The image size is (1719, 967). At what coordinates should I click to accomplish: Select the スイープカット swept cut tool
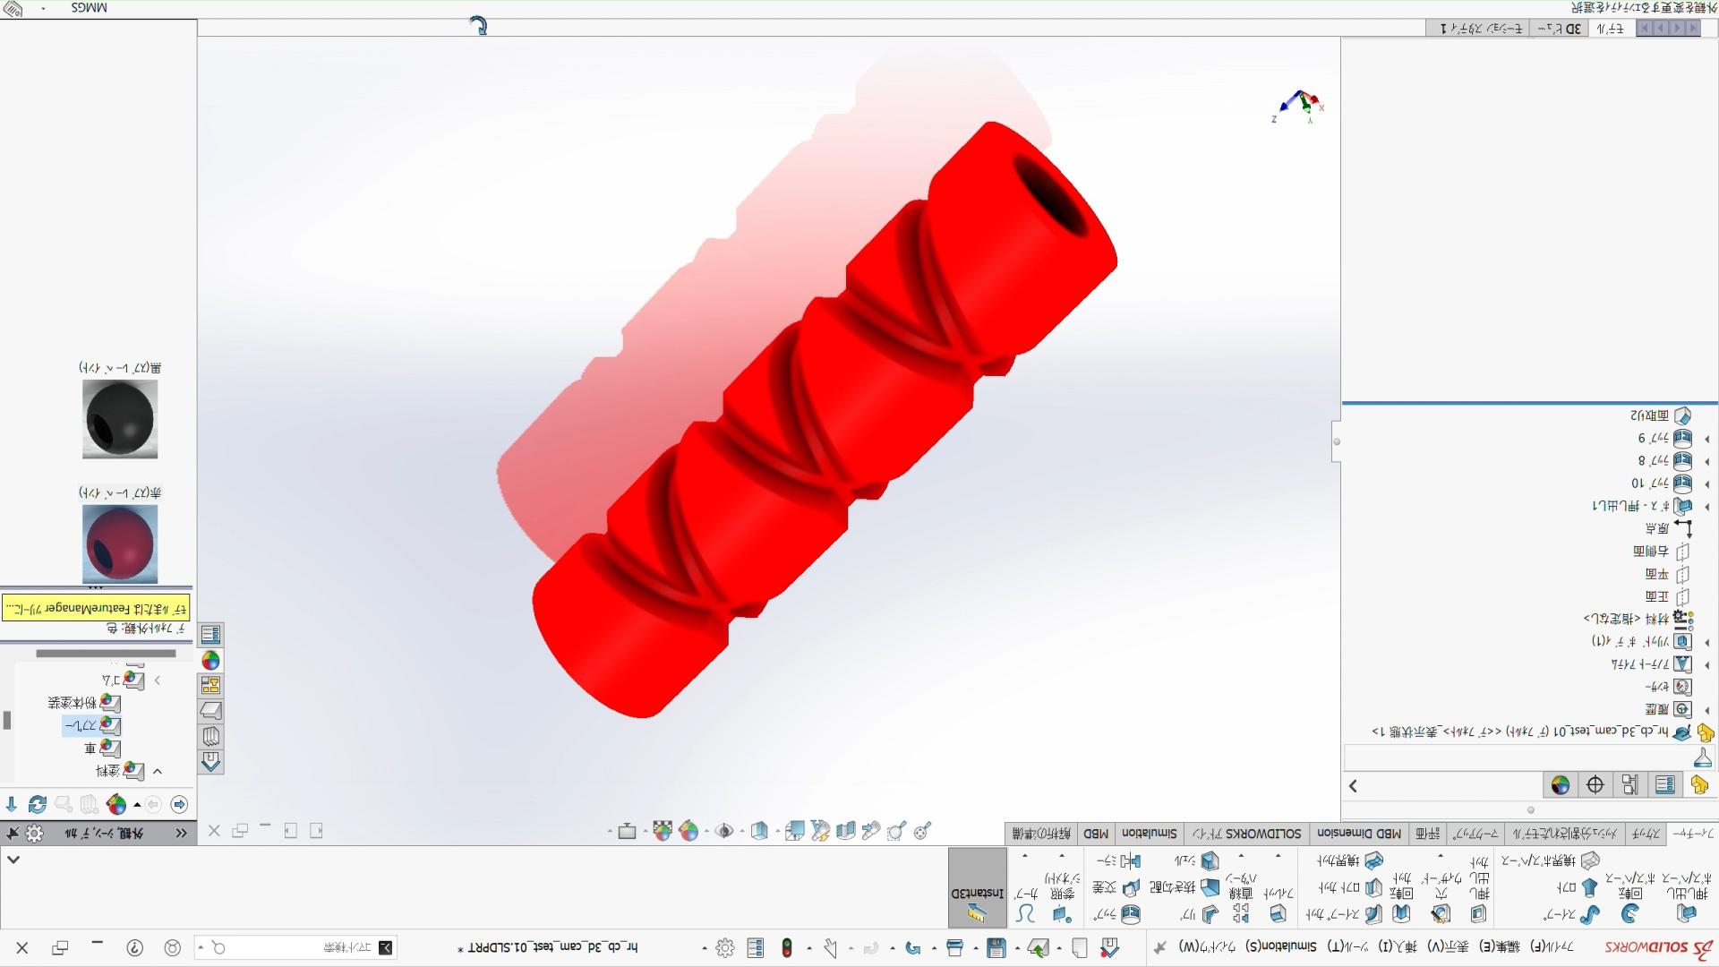1345,914
